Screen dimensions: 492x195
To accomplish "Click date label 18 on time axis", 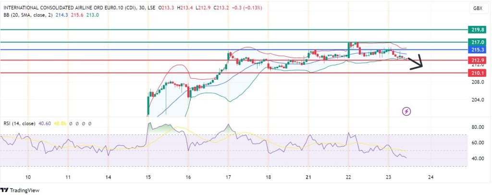I will (268, 177).
